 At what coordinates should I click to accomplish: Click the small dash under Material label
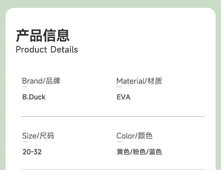coord(119,86)
